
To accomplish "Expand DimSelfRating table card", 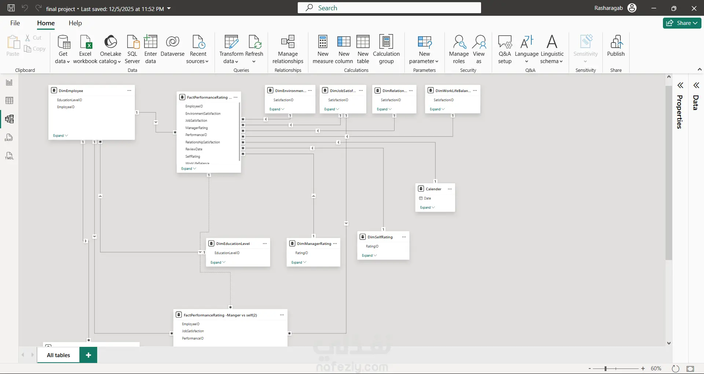I will pyautogui.click(x=369, y=256).
